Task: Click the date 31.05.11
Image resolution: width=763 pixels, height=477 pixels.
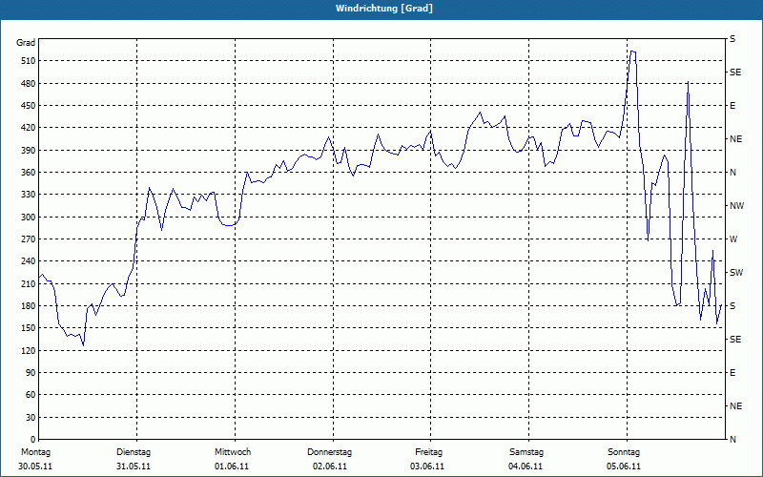Action: point(134,467)
